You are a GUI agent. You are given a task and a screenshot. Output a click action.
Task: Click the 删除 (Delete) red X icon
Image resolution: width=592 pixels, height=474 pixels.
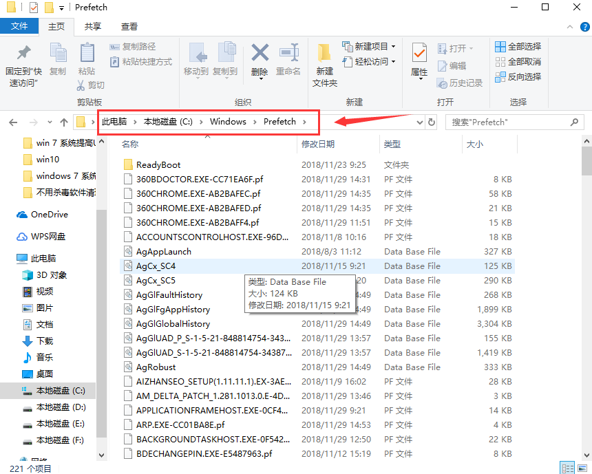[x=260, y=54]
